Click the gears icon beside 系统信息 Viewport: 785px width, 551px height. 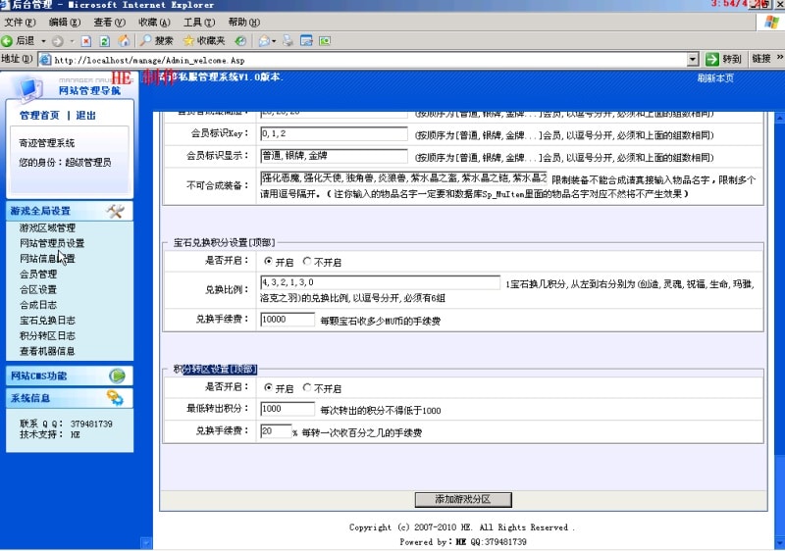point(116,397)
